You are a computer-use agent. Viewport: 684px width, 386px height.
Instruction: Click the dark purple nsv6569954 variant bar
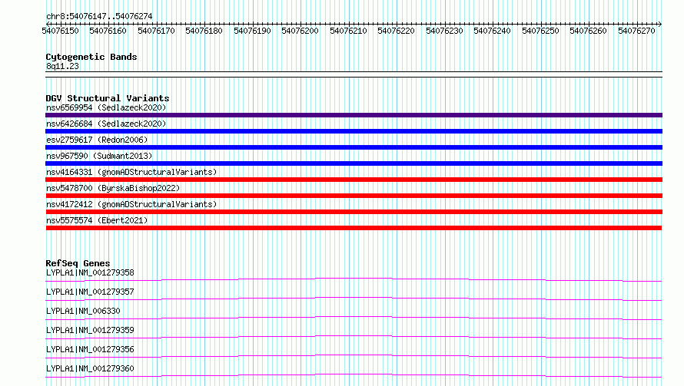coord(354,115)
